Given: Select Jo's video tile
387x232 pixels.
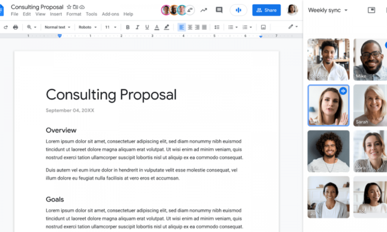Looking at the screenshot, I should pos(328,197).
